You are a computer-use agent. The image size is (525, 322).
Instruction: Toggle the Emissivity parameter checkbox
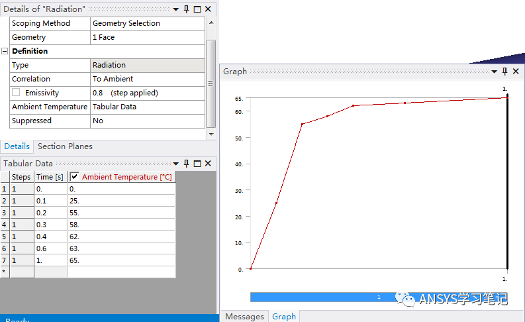(x=16, y=93)
